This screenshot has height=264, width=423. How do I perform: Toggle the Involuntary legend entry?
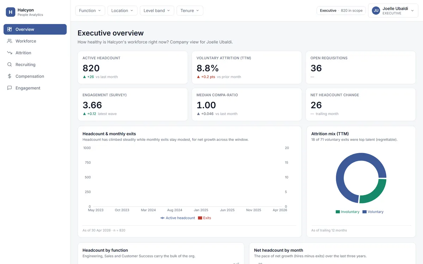(347, 212)
